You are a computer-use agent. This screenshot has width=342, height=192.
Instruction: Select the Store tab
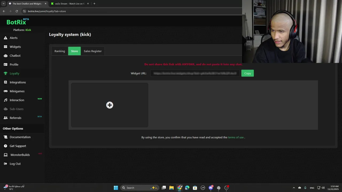coord(74,51)
